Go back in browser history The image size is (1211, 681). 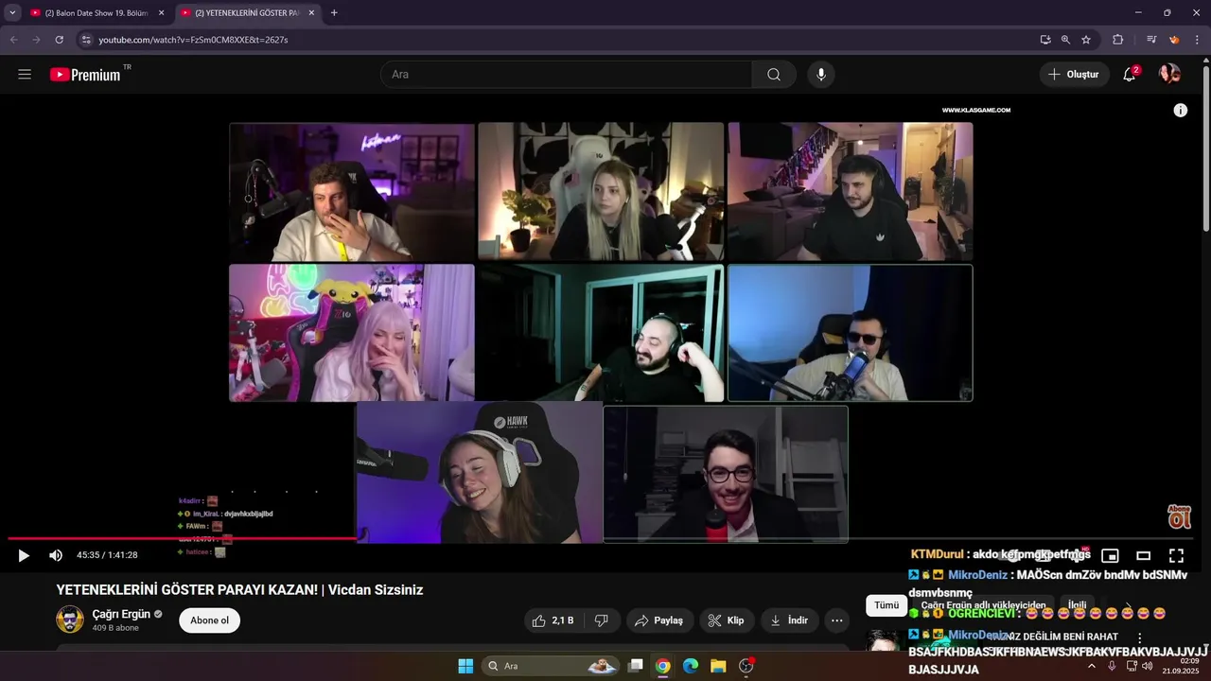point(13,40)
